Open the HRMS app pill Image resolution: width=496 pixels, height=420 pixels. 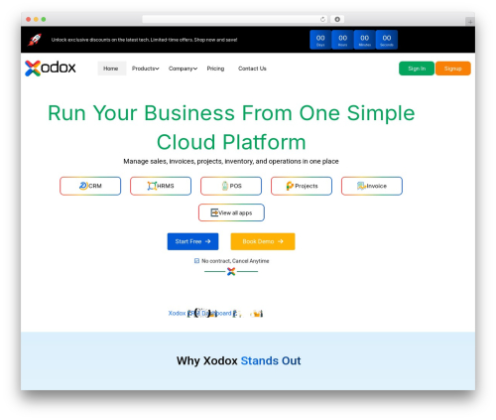[x=161, y=186]
